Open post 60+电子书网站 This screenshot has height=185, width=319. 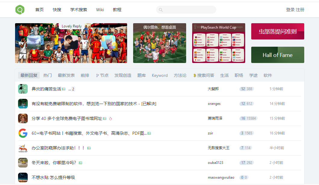click(x=89, y=133)
